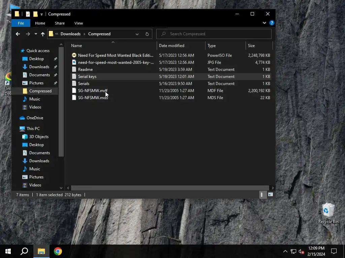Viewport: 345px width, 258px height.
Task: Select the Serials text document
Action: [x=171, y=83]
